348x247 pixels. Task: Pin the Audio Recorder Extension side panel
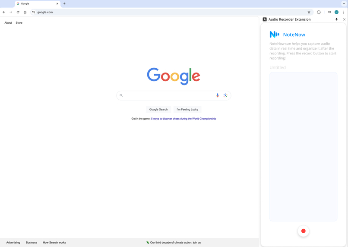click(x=336, y=19)
